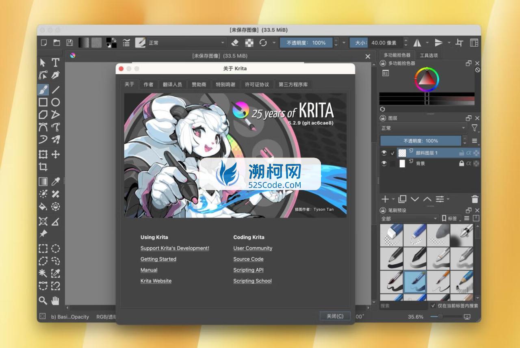Viewport: 520px width, 348px height.
Task: Select the Line tool
Action: tap(56, 89)
